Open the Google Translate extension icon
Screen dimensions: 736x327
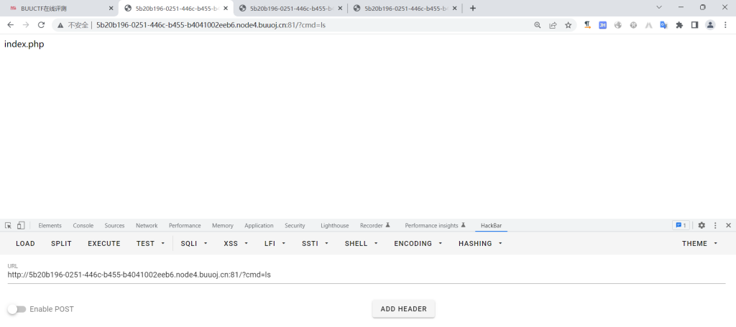pyautogui.click(x=663, y=24)
